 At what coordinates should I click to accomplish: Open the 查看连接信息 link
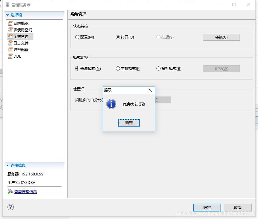26,192
